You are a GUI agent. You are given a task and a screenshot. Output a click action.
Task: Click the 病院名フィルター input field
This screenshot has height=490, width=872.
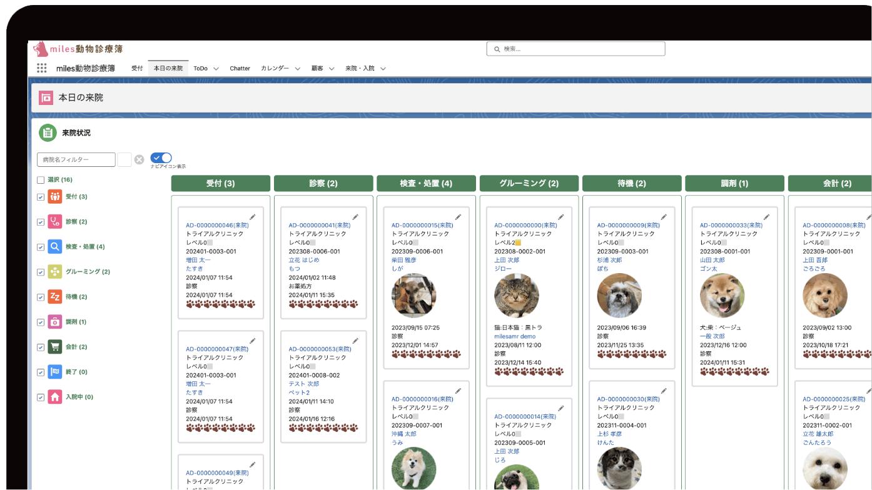tap(76, 159)
